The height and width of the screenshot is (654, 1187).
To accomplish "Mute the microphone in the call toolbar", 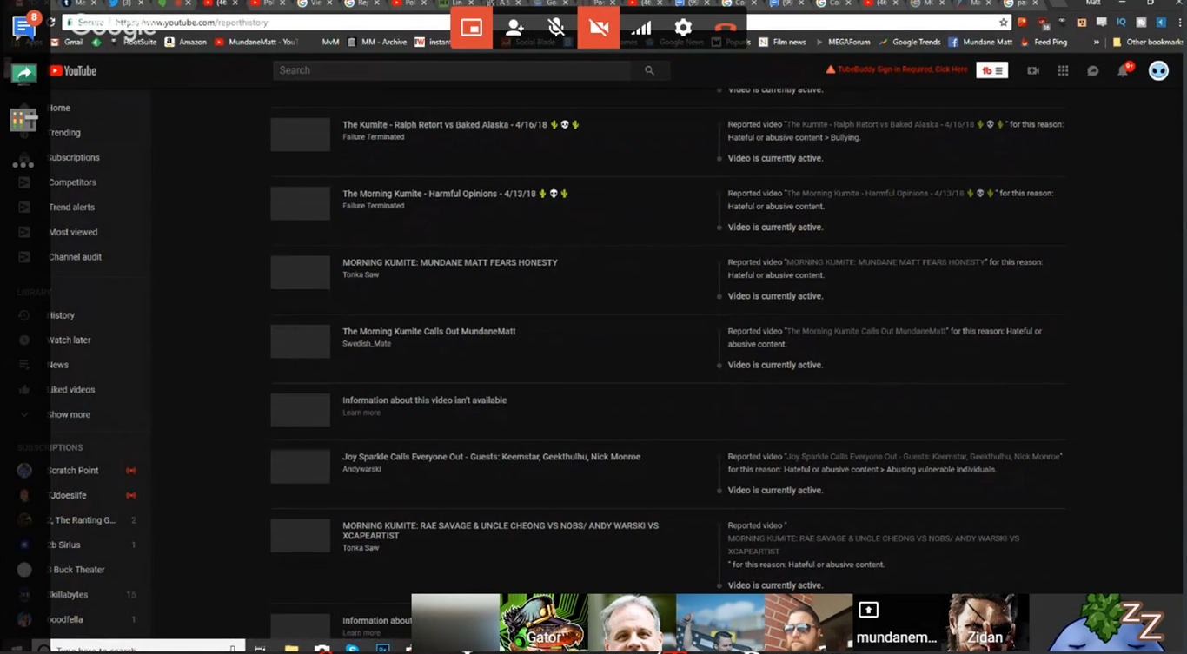I will [x=556, y=28].
